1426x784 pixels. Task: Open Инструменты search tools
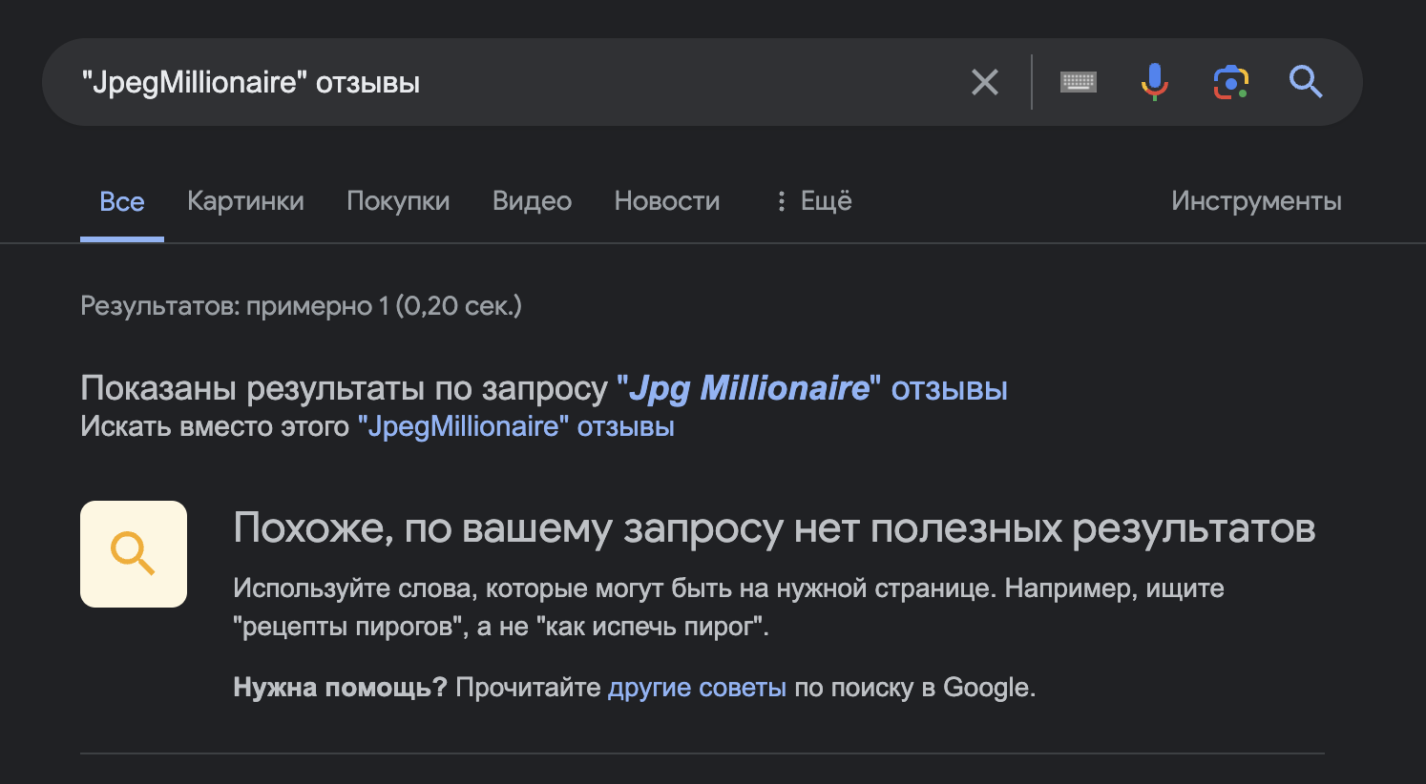pyautogui.click(x=1256, y=201)
